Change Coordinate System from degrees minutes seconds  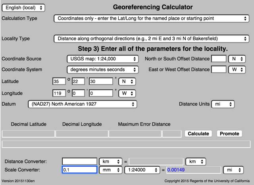point(102,69)
